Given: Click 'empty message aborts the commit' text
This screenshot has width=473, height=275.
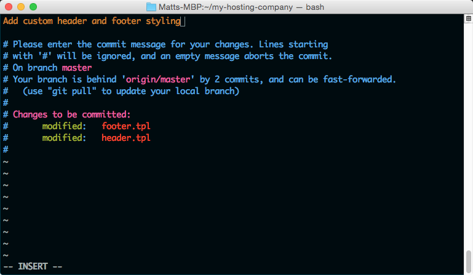Looking at the screenshot, I should [x=253, y=56].
